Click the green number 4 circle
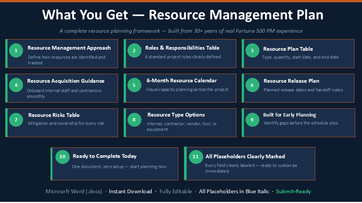 pyautogui.click(x=16, y=85)
